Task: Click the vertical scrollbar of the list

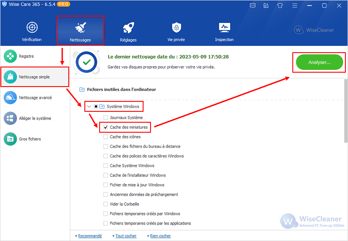Action: (x=346, y=111)
